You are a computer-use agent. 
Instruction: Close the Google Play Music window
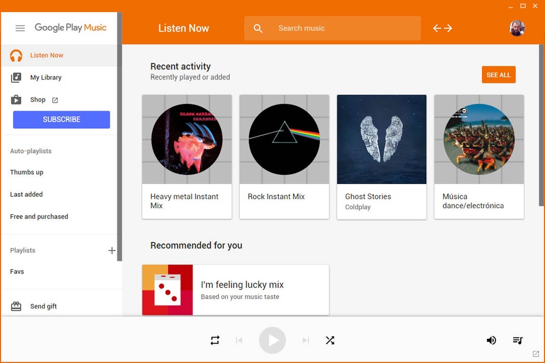tap(535, 6)
